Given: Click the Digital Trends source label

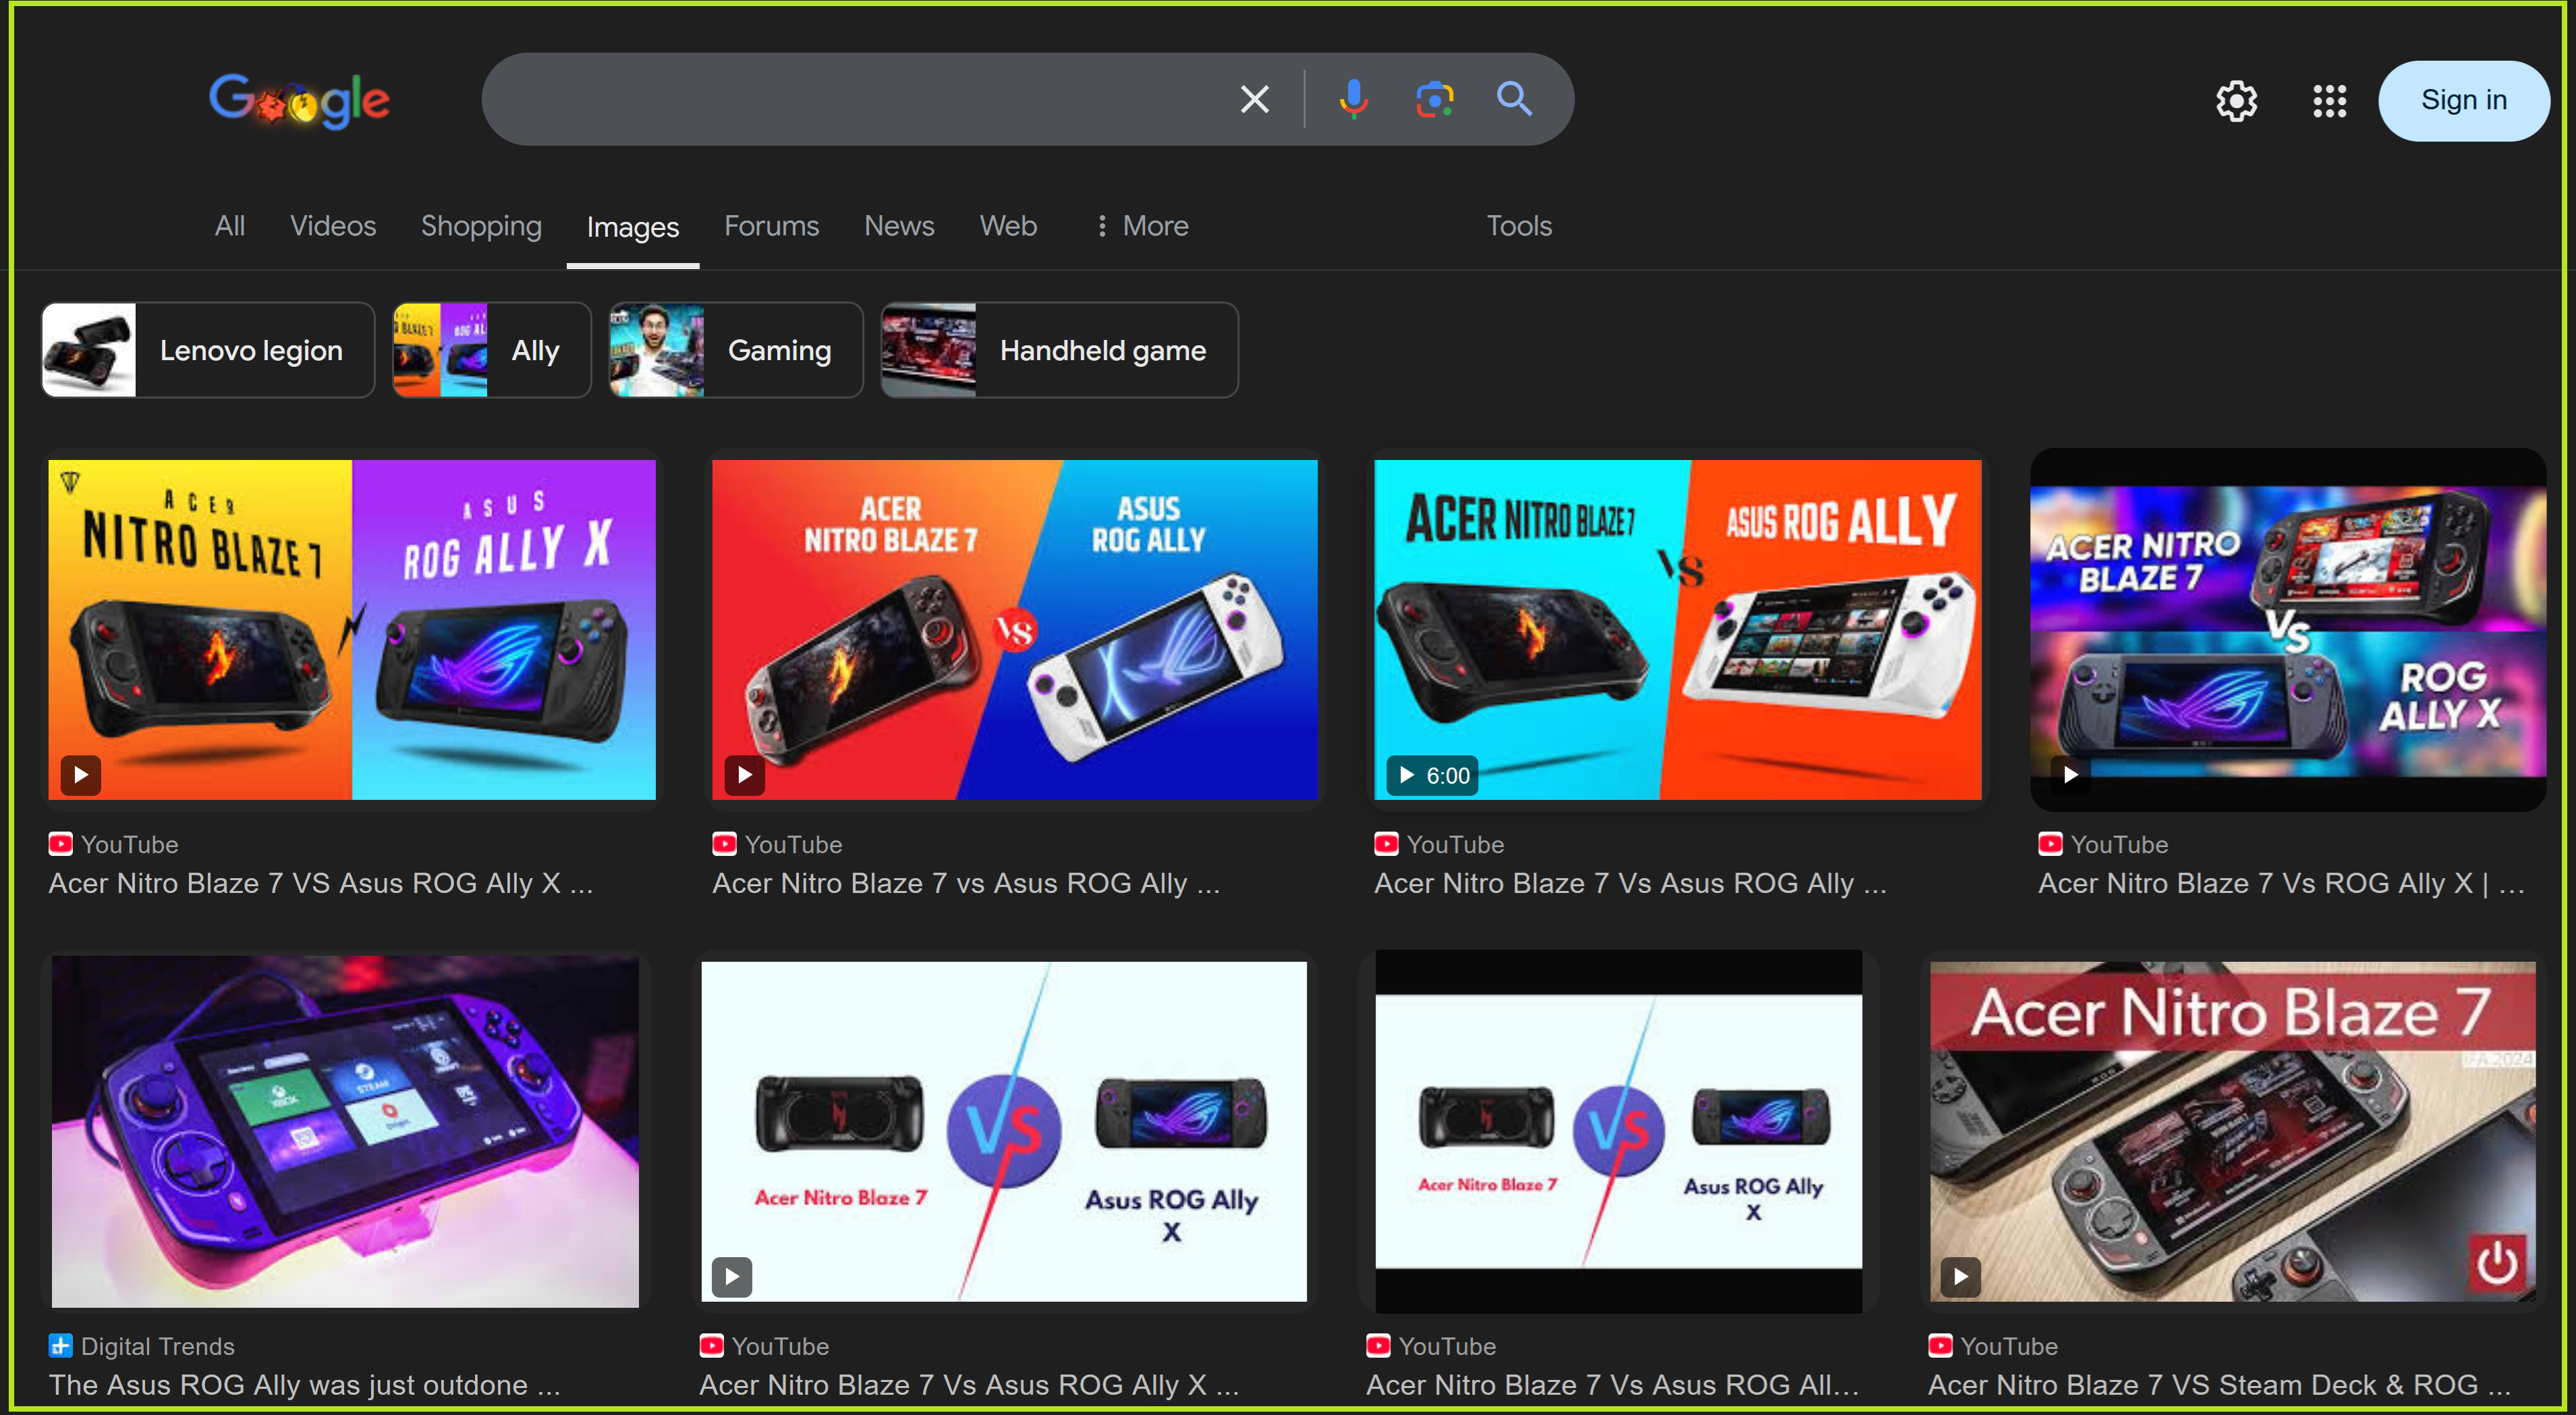Looking at the screenshot, I should pyautogui.click(x=157, y=1346).
